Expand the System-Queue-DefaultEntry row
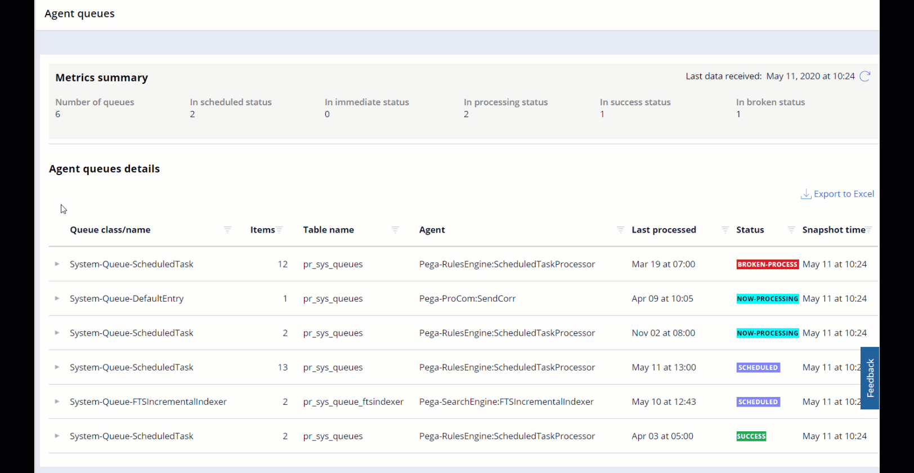914x473 pixels. click(x=57, y=298)
